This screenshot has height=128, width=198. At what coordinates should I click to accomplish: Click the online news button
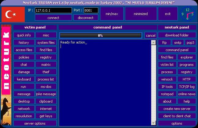187,94
